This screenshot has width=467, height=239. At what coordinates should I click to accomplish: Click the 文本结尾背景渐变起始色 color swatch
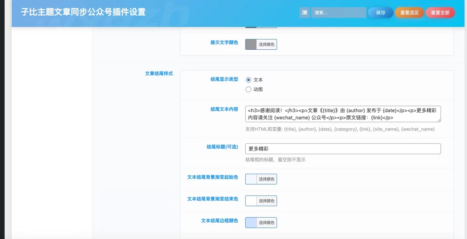(251, 179)
